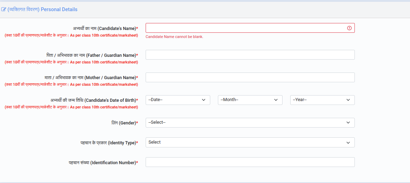The width and height of the screenshot is (410, 183).
Task: Select the Mother / Guardian Name input box
Action: [250, 77]
